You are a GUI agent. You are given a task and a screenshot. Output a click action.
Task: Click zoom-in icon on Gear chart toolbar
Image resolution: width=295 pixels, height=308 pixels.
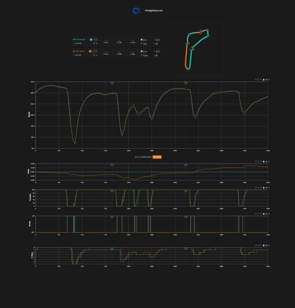pyautogui.click(x=256, y=245)
